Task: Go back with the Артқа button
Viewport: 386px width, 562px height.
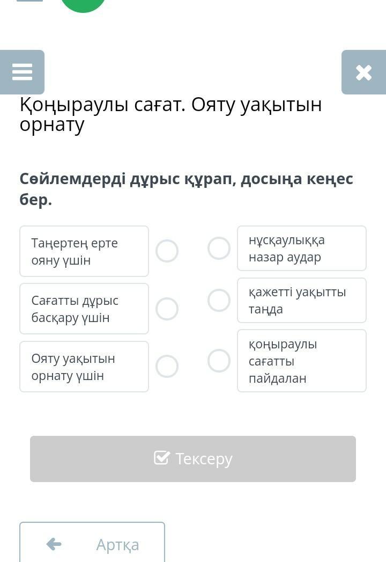Action: (92, 542)
